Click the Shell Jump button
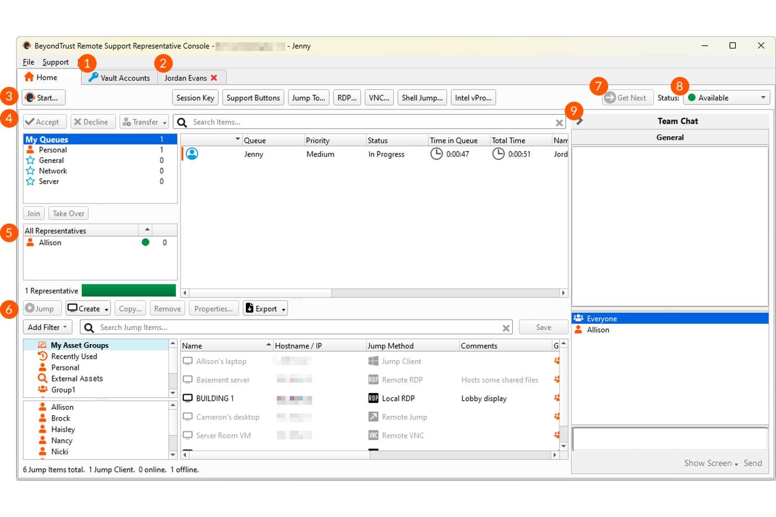 (422, 98)
